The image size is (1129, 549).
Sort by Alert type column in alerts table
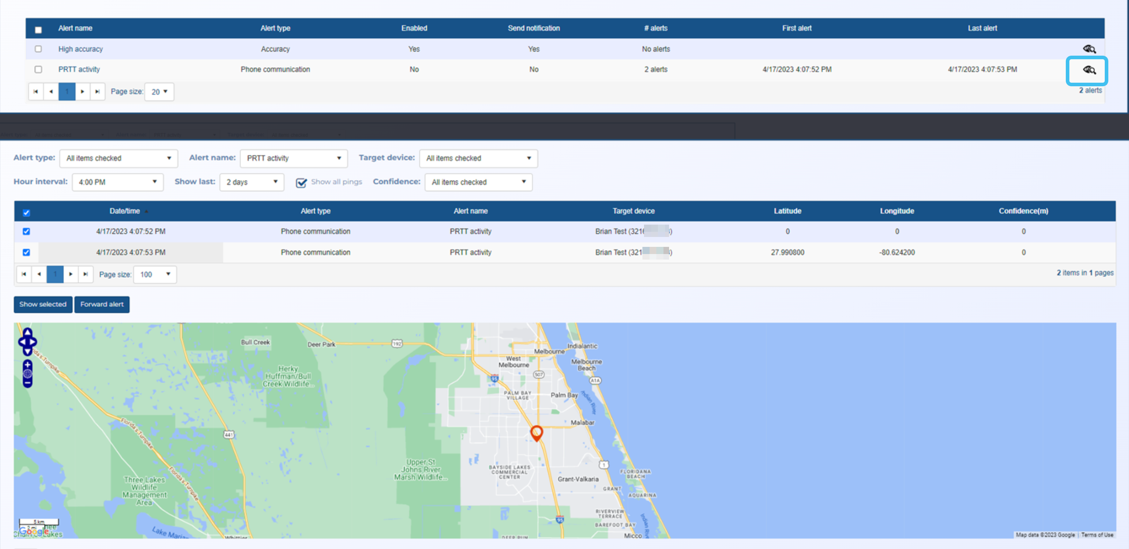point(275,28)
